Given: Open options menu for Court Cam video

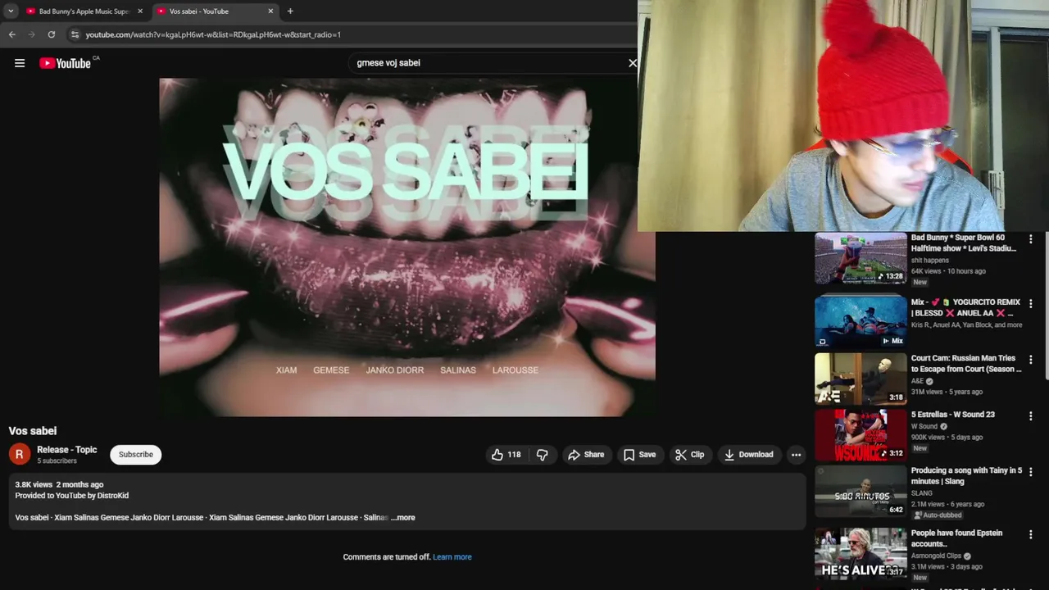Looking at the screenshot, I should (x=1031, y=360).
